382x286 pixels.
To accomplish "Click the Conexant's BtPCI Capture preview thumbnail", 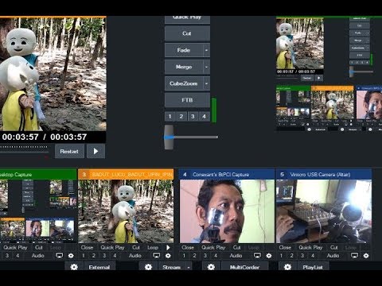I will (x=227, y=211).
